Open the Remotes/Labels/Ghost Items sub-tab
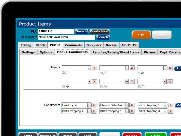181x136 pixels. (116, 52)
